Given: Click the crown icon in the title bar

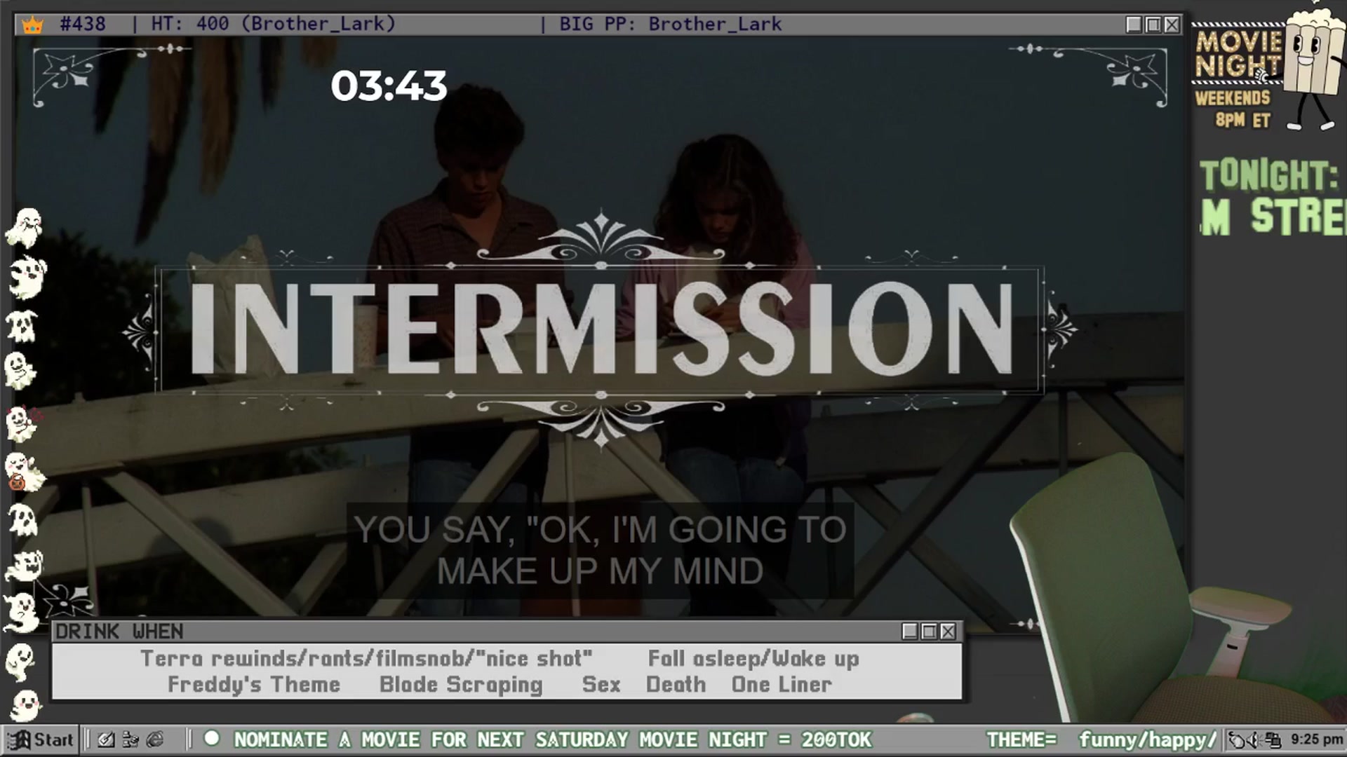Looking at the screenshot, I should tap(32, 25).
